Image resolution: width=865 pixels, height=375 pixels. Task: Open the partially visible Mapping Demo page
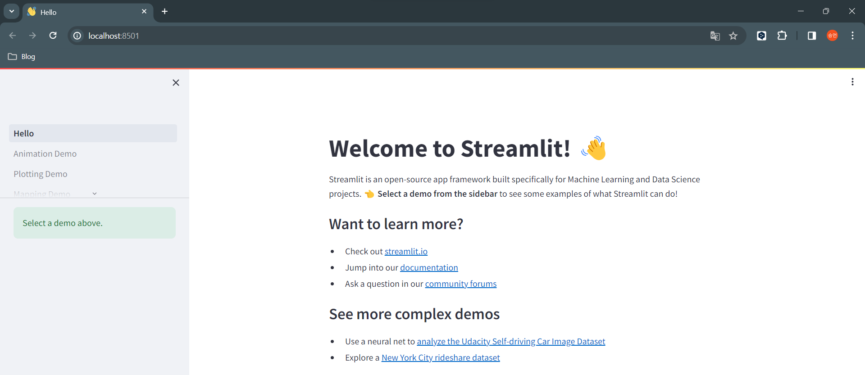(x=42, y=194)
